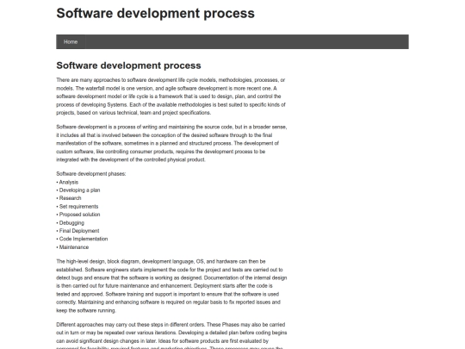Screen dimensions: 465x349
Task: Click the paragraph starting 'Software development is a process'
Action: (x=171, y=143)
